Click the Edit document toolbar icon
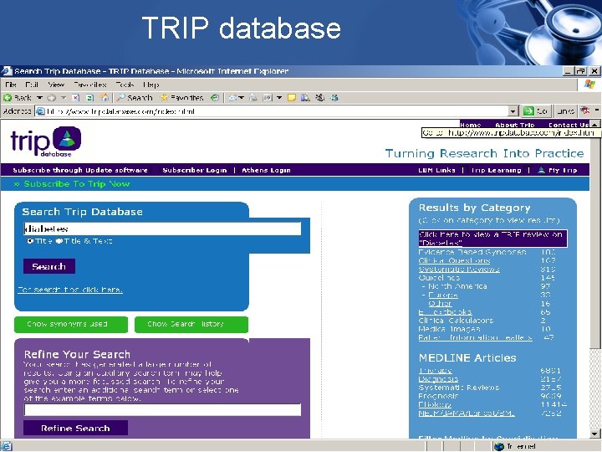The height and width of the screenshot is (452, 602). pos(268,98)
